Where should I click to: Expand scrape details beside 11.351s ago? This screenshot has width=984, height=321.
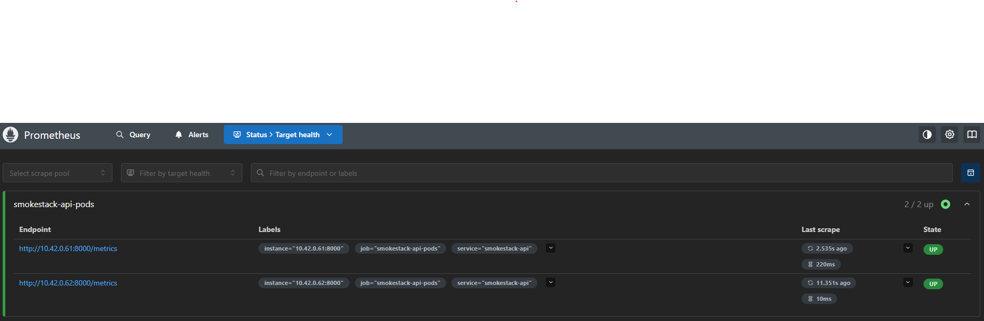click(x=908, y=282)
